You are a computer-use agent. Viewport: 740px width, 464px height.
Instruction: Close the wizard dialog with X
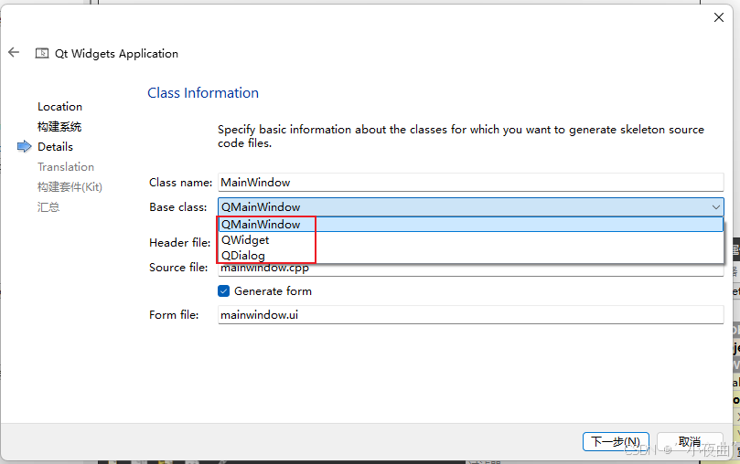coord(719,17)
